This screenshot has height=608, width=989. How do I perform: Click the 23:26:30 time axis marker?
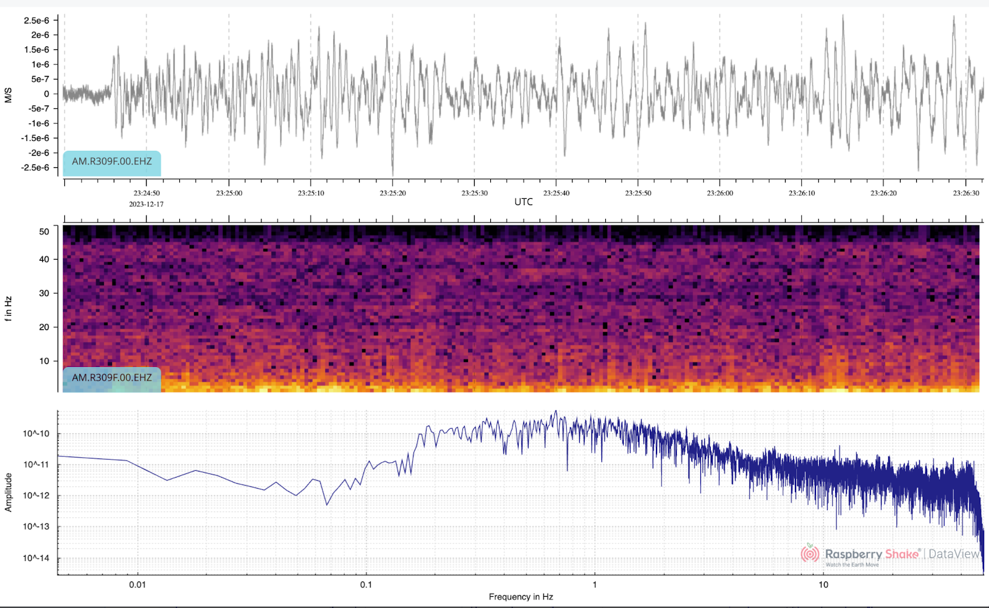(966, 193)
